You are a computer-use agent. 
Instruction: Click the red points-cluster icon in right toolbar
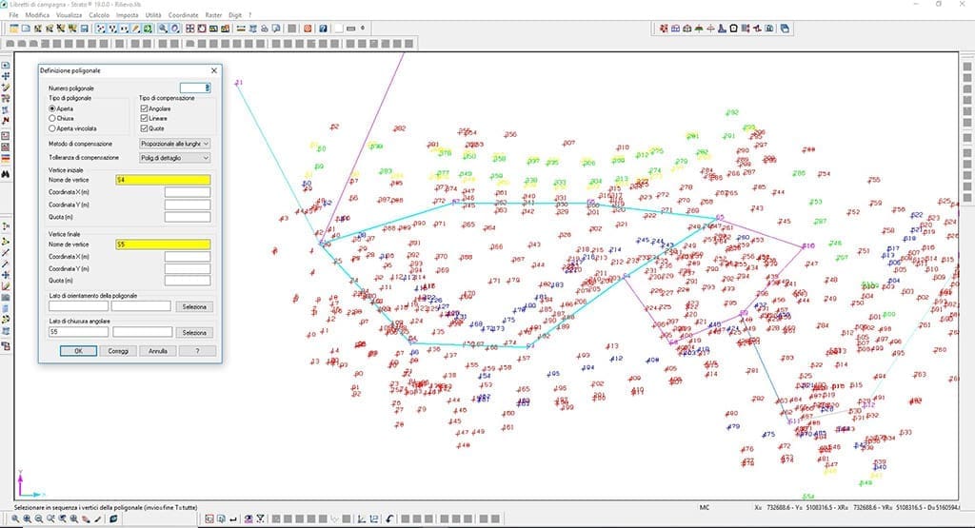point(664,29)
